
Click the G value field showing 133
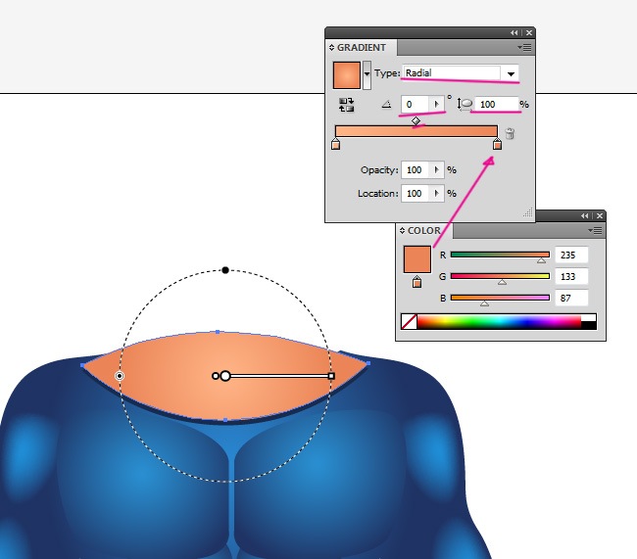(571, 276)
